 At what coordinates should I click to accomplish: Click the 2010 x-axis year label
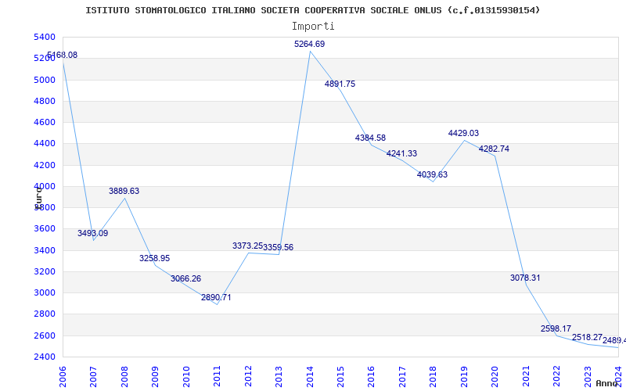click(x=186, y=377)
